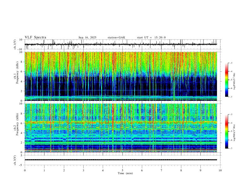This screenshot has width=248, height=191.
Task: Click time axis tick label '8'
Action: (x=181, y=170)
